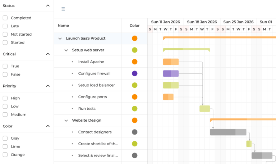Tick the High priority checkbox
The width and height of the screenshot is (276, 164).
5,98
